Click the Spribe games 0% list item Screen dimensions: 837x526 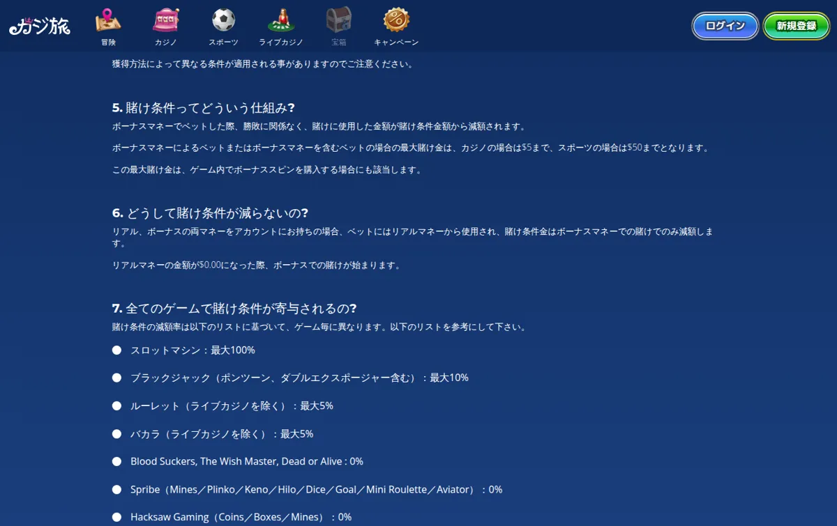[x=316, y=489]
